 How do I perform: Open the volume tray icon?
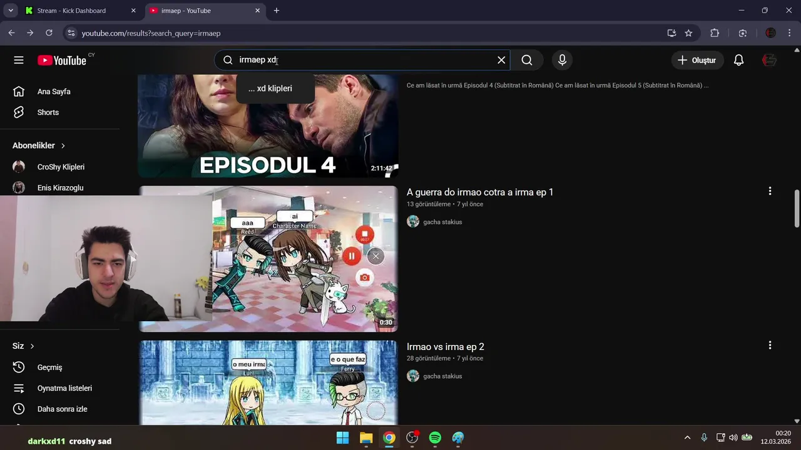[733, 437]
